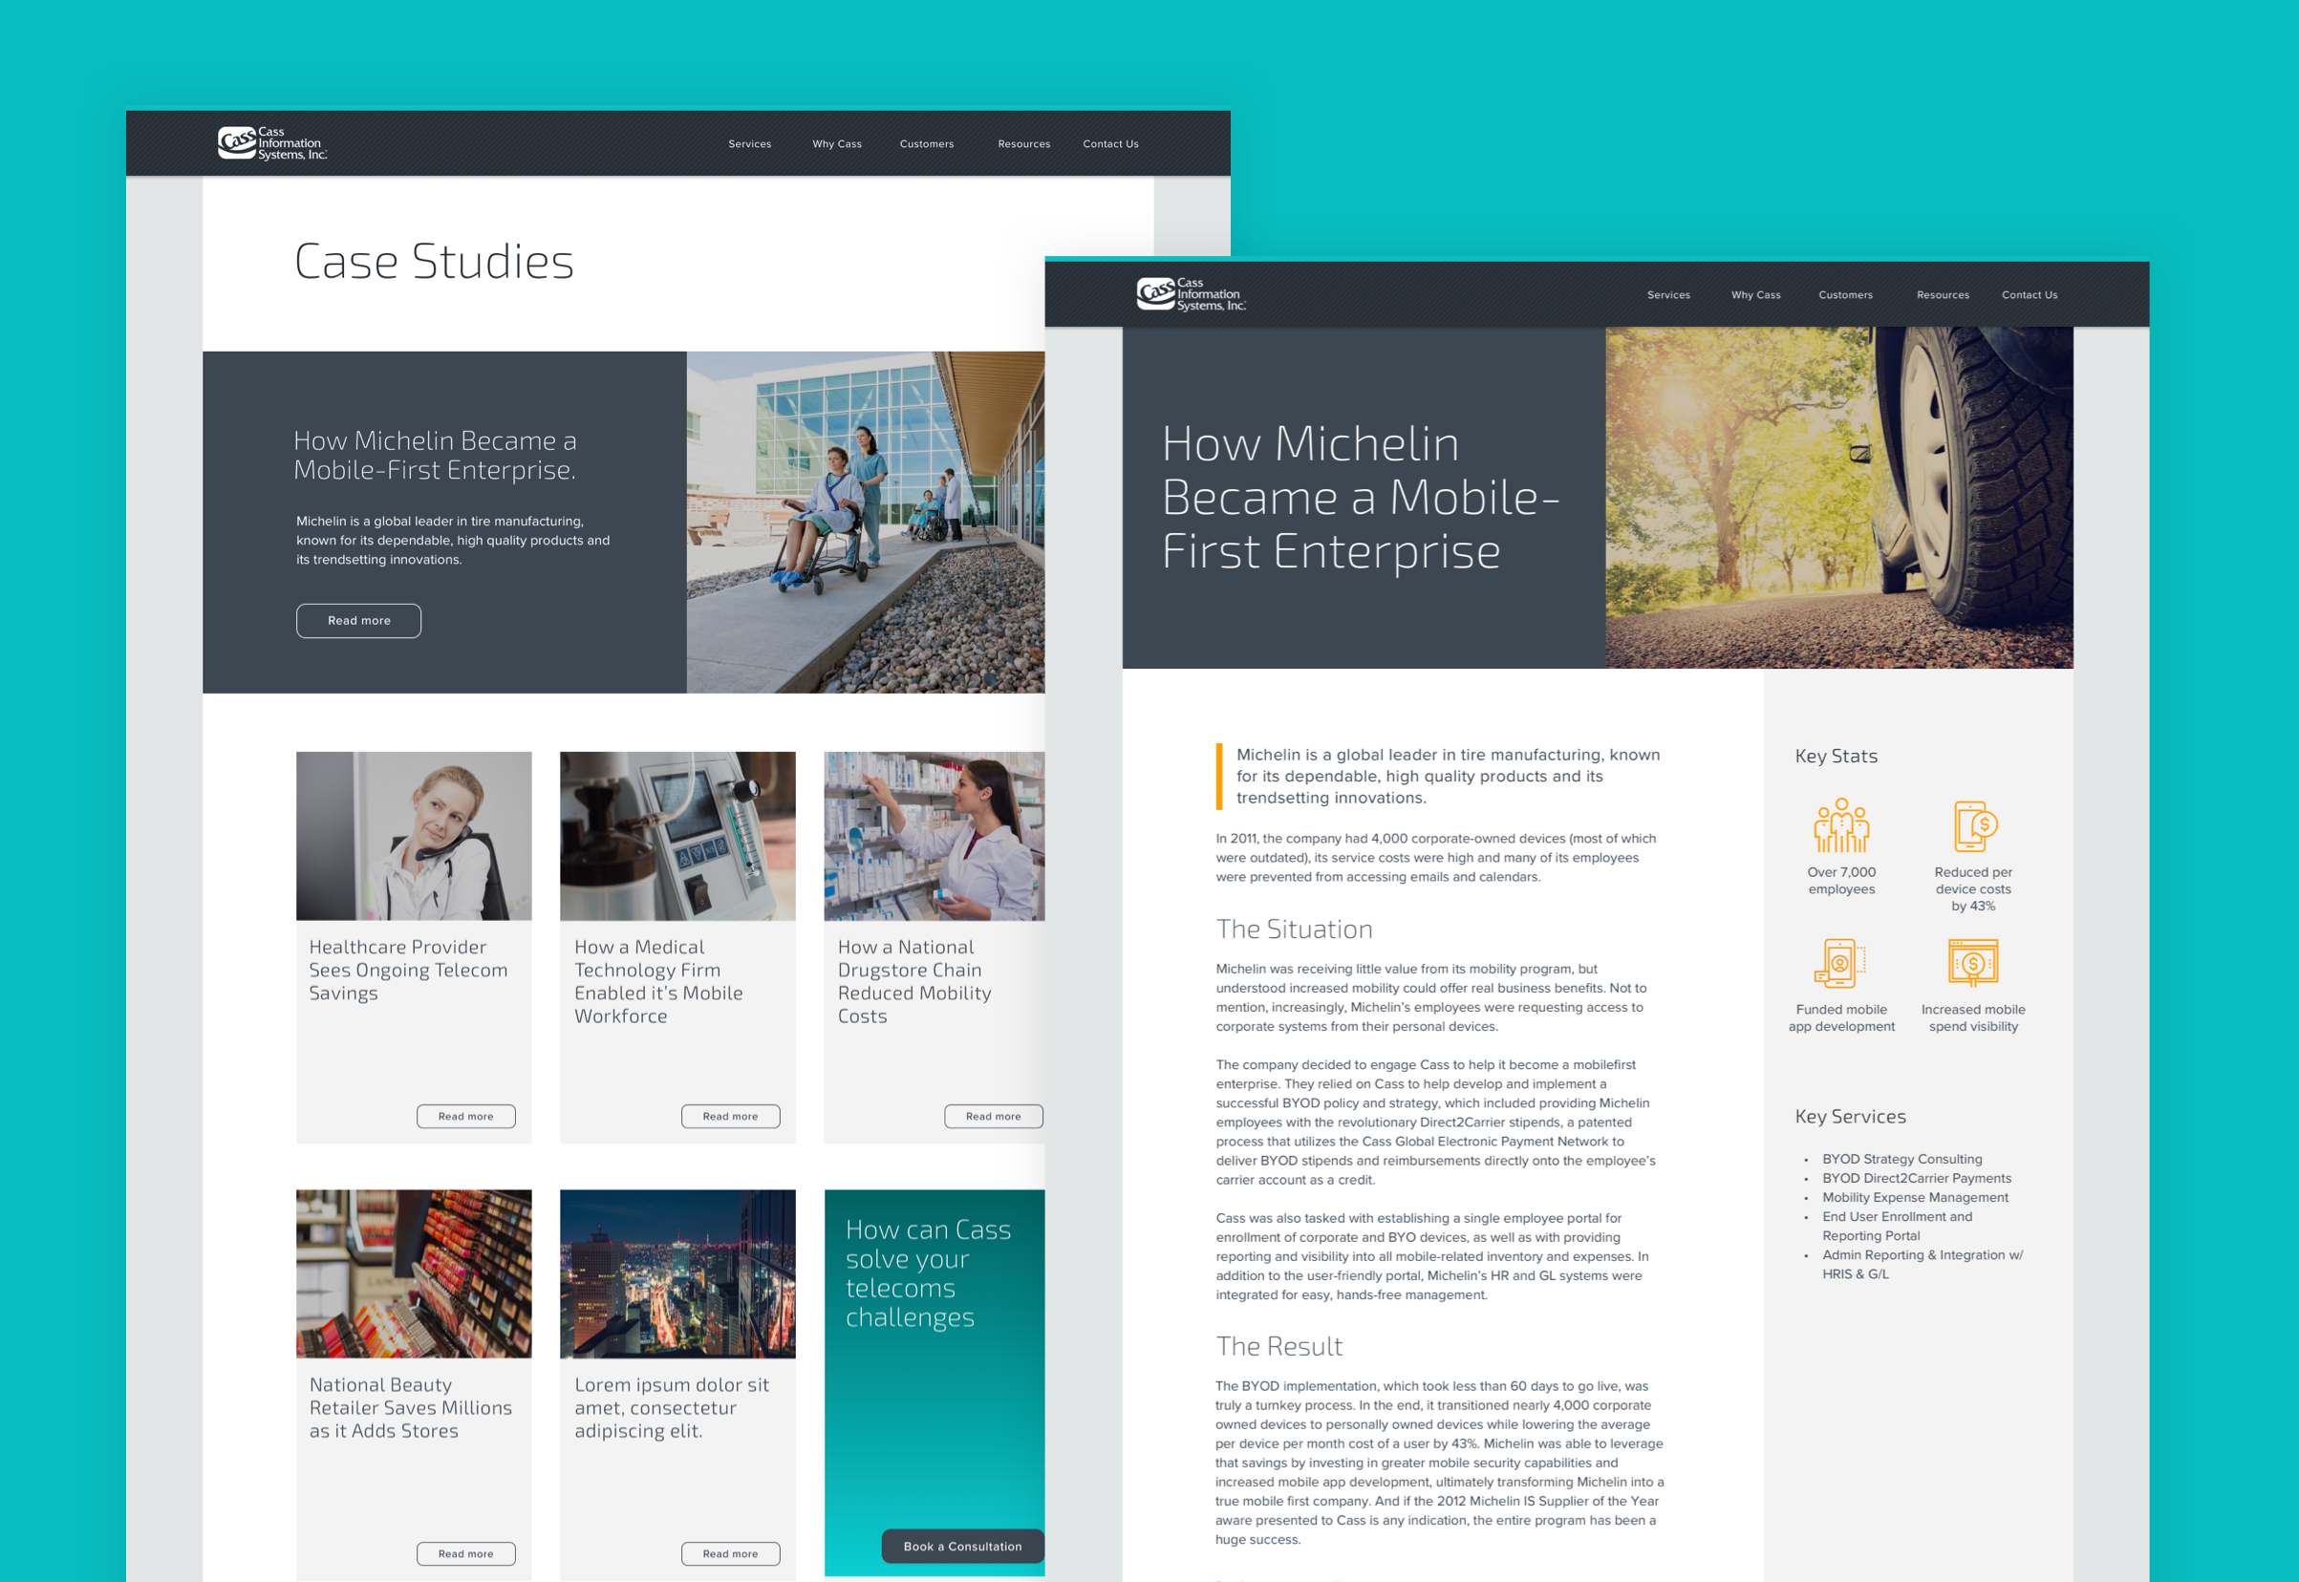The height and width of the screenshot is (1582, 2299).
Task: Click Read more under Medical Technology Firm card
Action: 730,1116
